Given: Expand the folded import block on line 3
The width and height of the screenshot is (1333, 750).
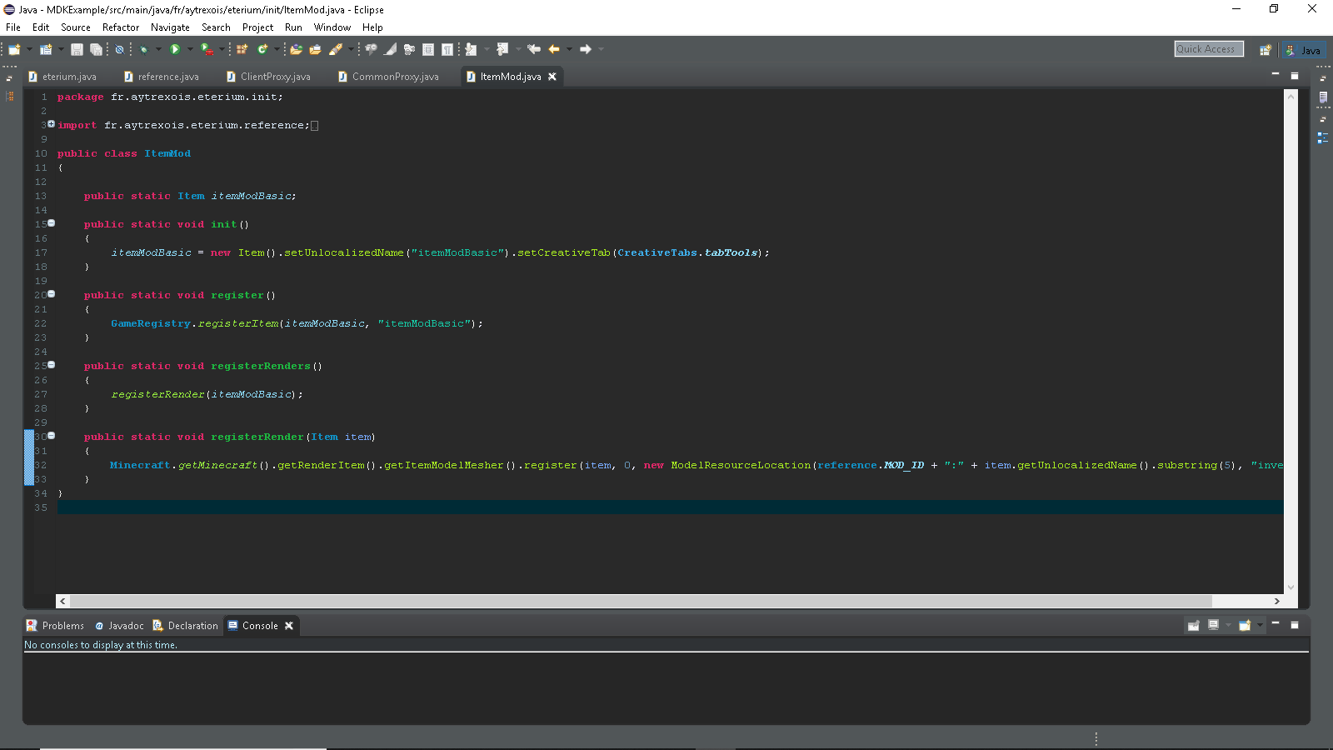Looking at the screenshot, I should [x=51, y=124].
